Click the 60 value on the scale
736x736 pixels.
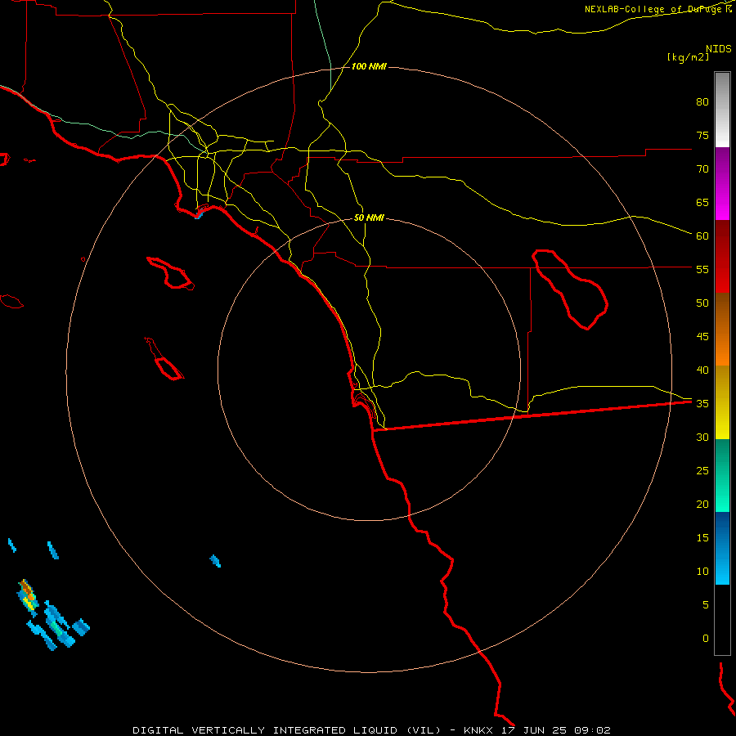pos(702,236)
